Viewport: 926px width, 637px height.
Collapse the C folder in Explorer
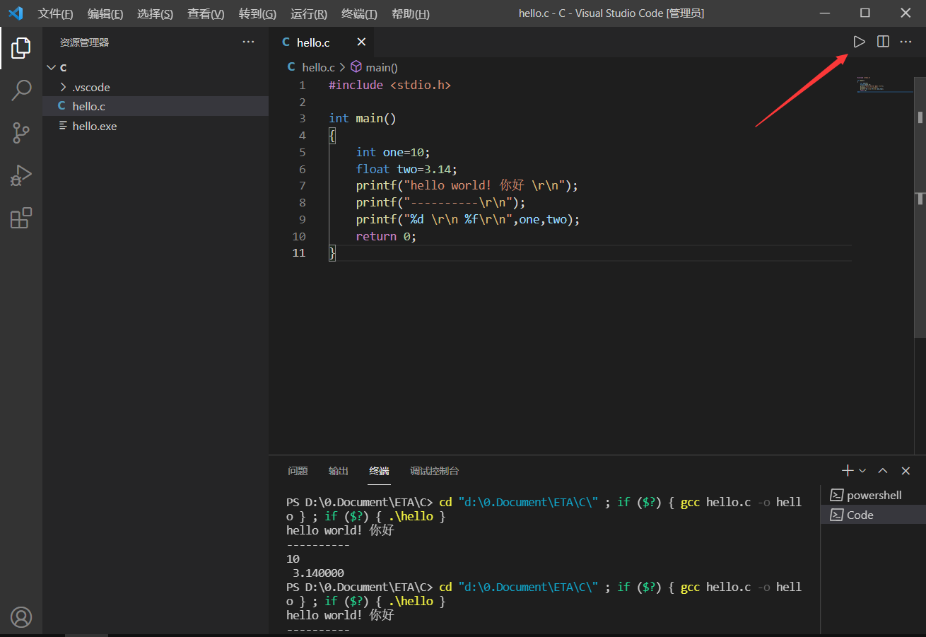point(156,67)
